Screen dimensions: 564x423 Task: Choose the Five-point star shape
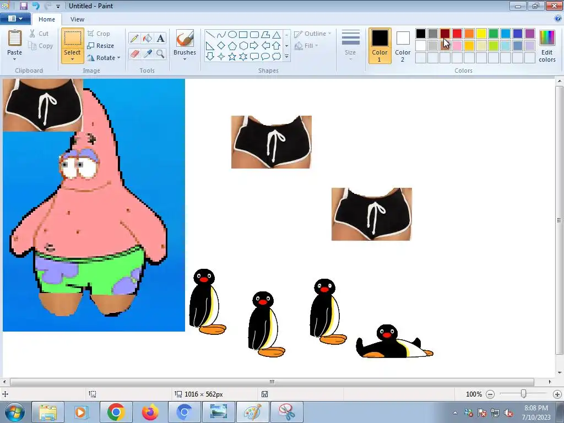tap(232, 57)
